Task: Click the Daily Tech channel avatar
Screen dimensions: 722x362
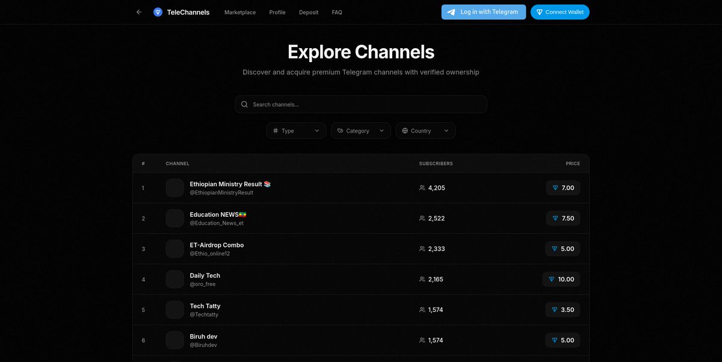Action: [175, 279]
